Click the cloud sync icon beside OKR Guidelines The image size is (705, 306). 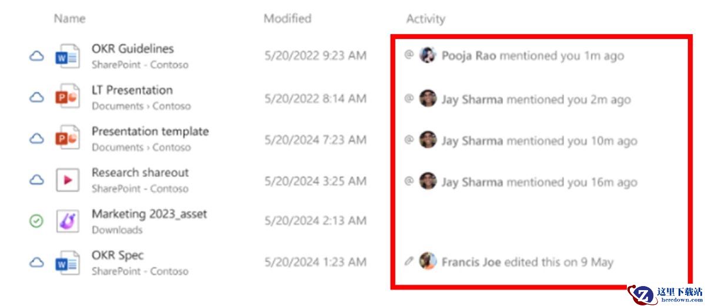(x=36, y=57)
